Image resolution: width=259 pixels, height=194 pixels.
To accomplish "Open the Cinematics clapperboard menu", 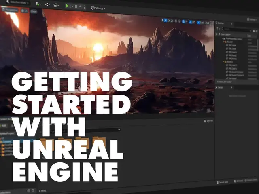I will click(56, 5).
